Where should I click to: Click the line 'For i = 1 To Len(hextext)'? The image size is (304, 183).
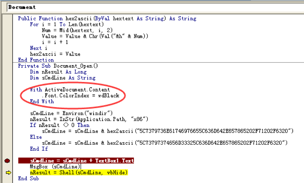(x=67, y=24)
